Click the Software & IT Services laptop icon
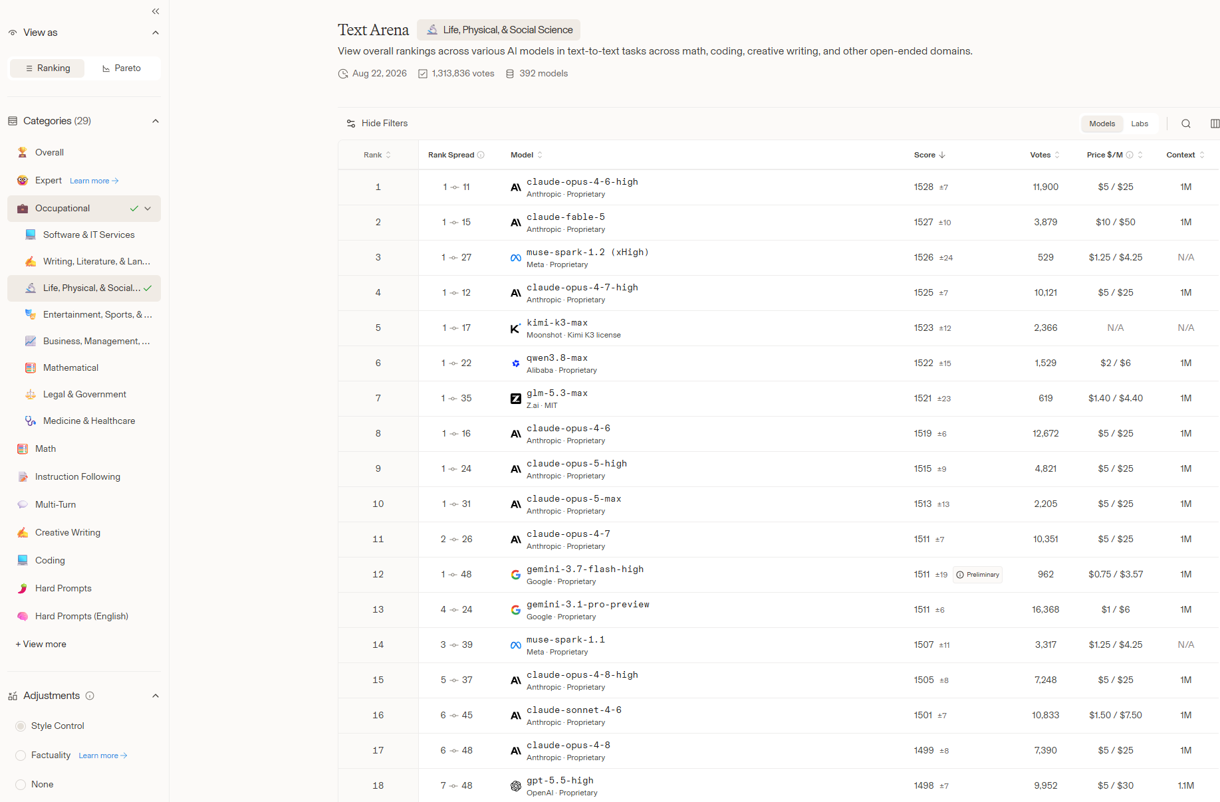 pyautogui.click(x=31, y=235)
